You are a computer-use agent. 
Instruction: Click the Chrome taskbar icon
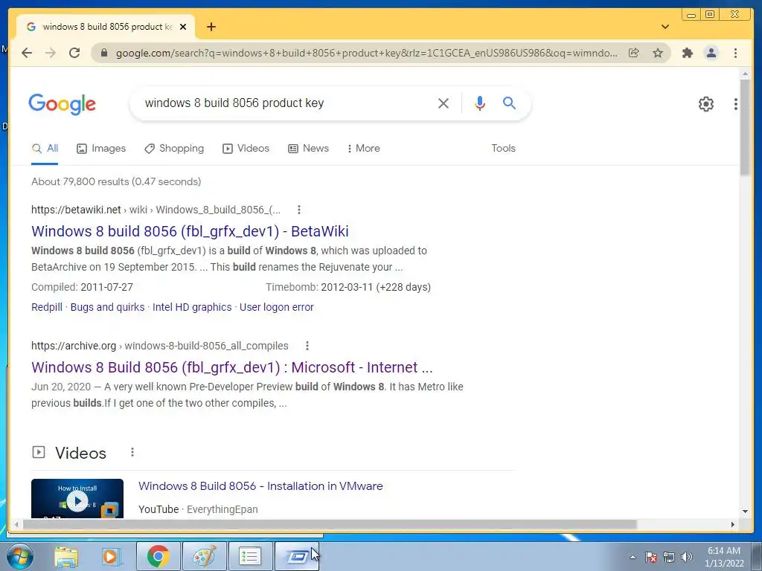pos(158,556)
